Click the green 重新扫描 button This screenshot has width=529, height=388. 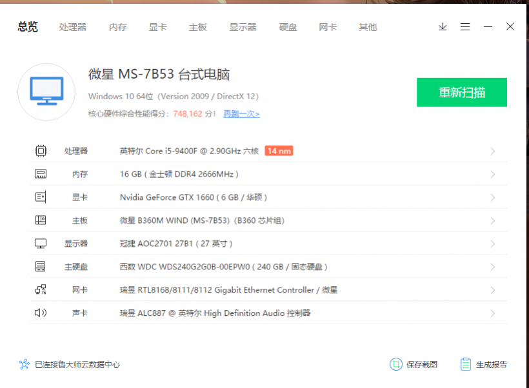462,92
